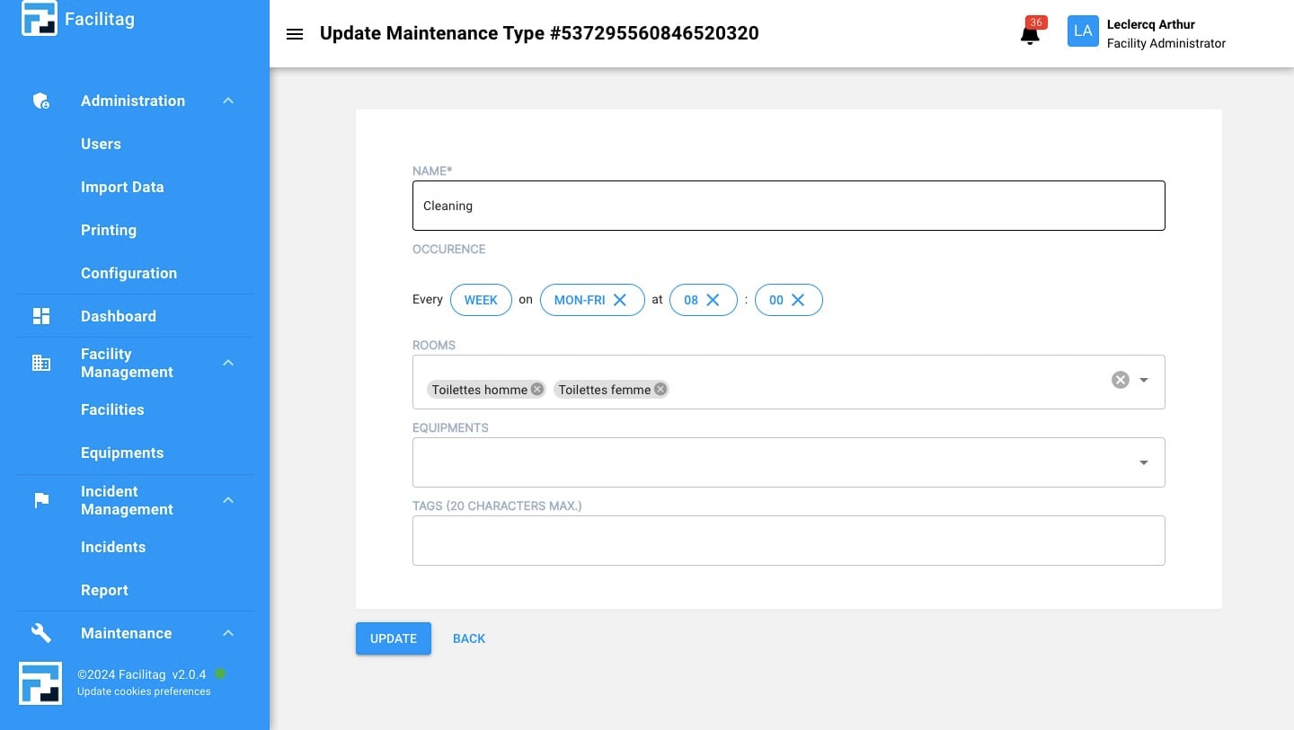
Task: Go to Dashboard in sidebar
Action: 118,316
